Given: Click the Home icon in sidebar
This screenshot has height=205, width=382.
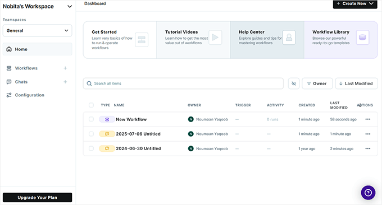Looking at the screenshot, I should click(9, 49).
